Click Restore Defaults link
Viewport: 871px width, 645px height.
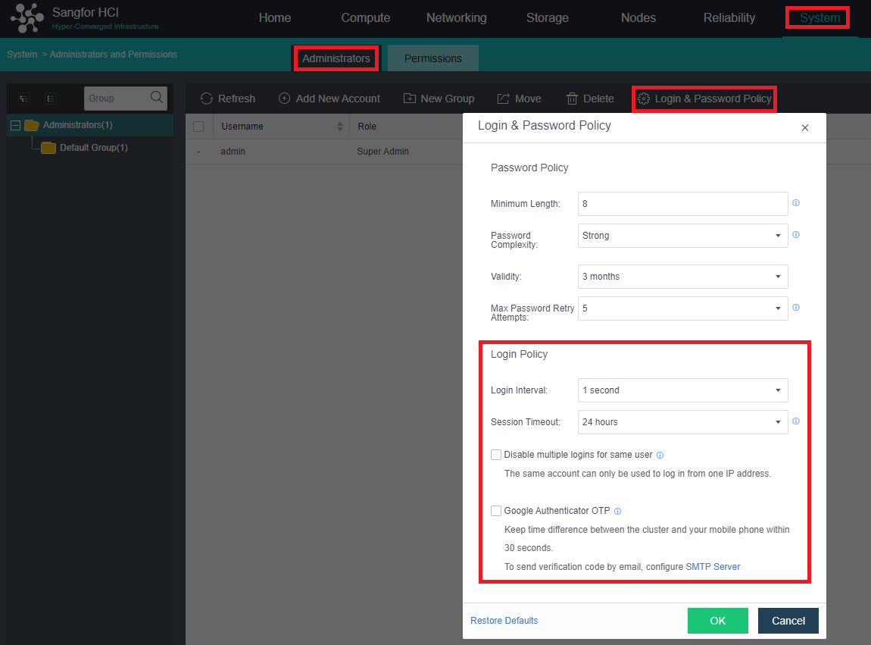pyautogui.click(x=504, y=621)
